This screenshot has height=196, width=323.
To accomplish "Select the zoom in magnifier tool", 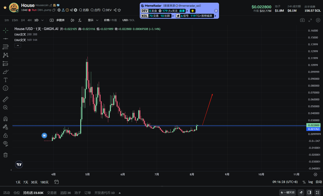I will click(x=5, y=108).
